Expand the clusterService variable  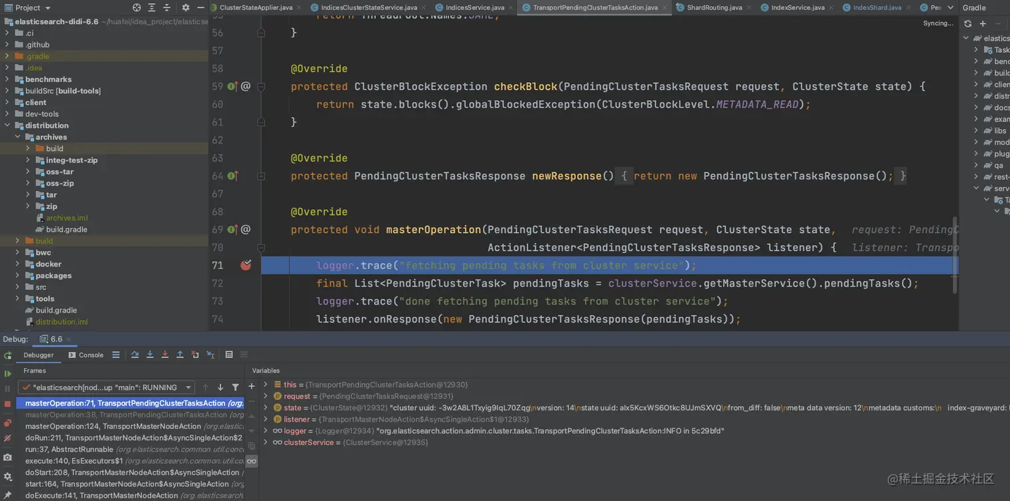point(266,442)
